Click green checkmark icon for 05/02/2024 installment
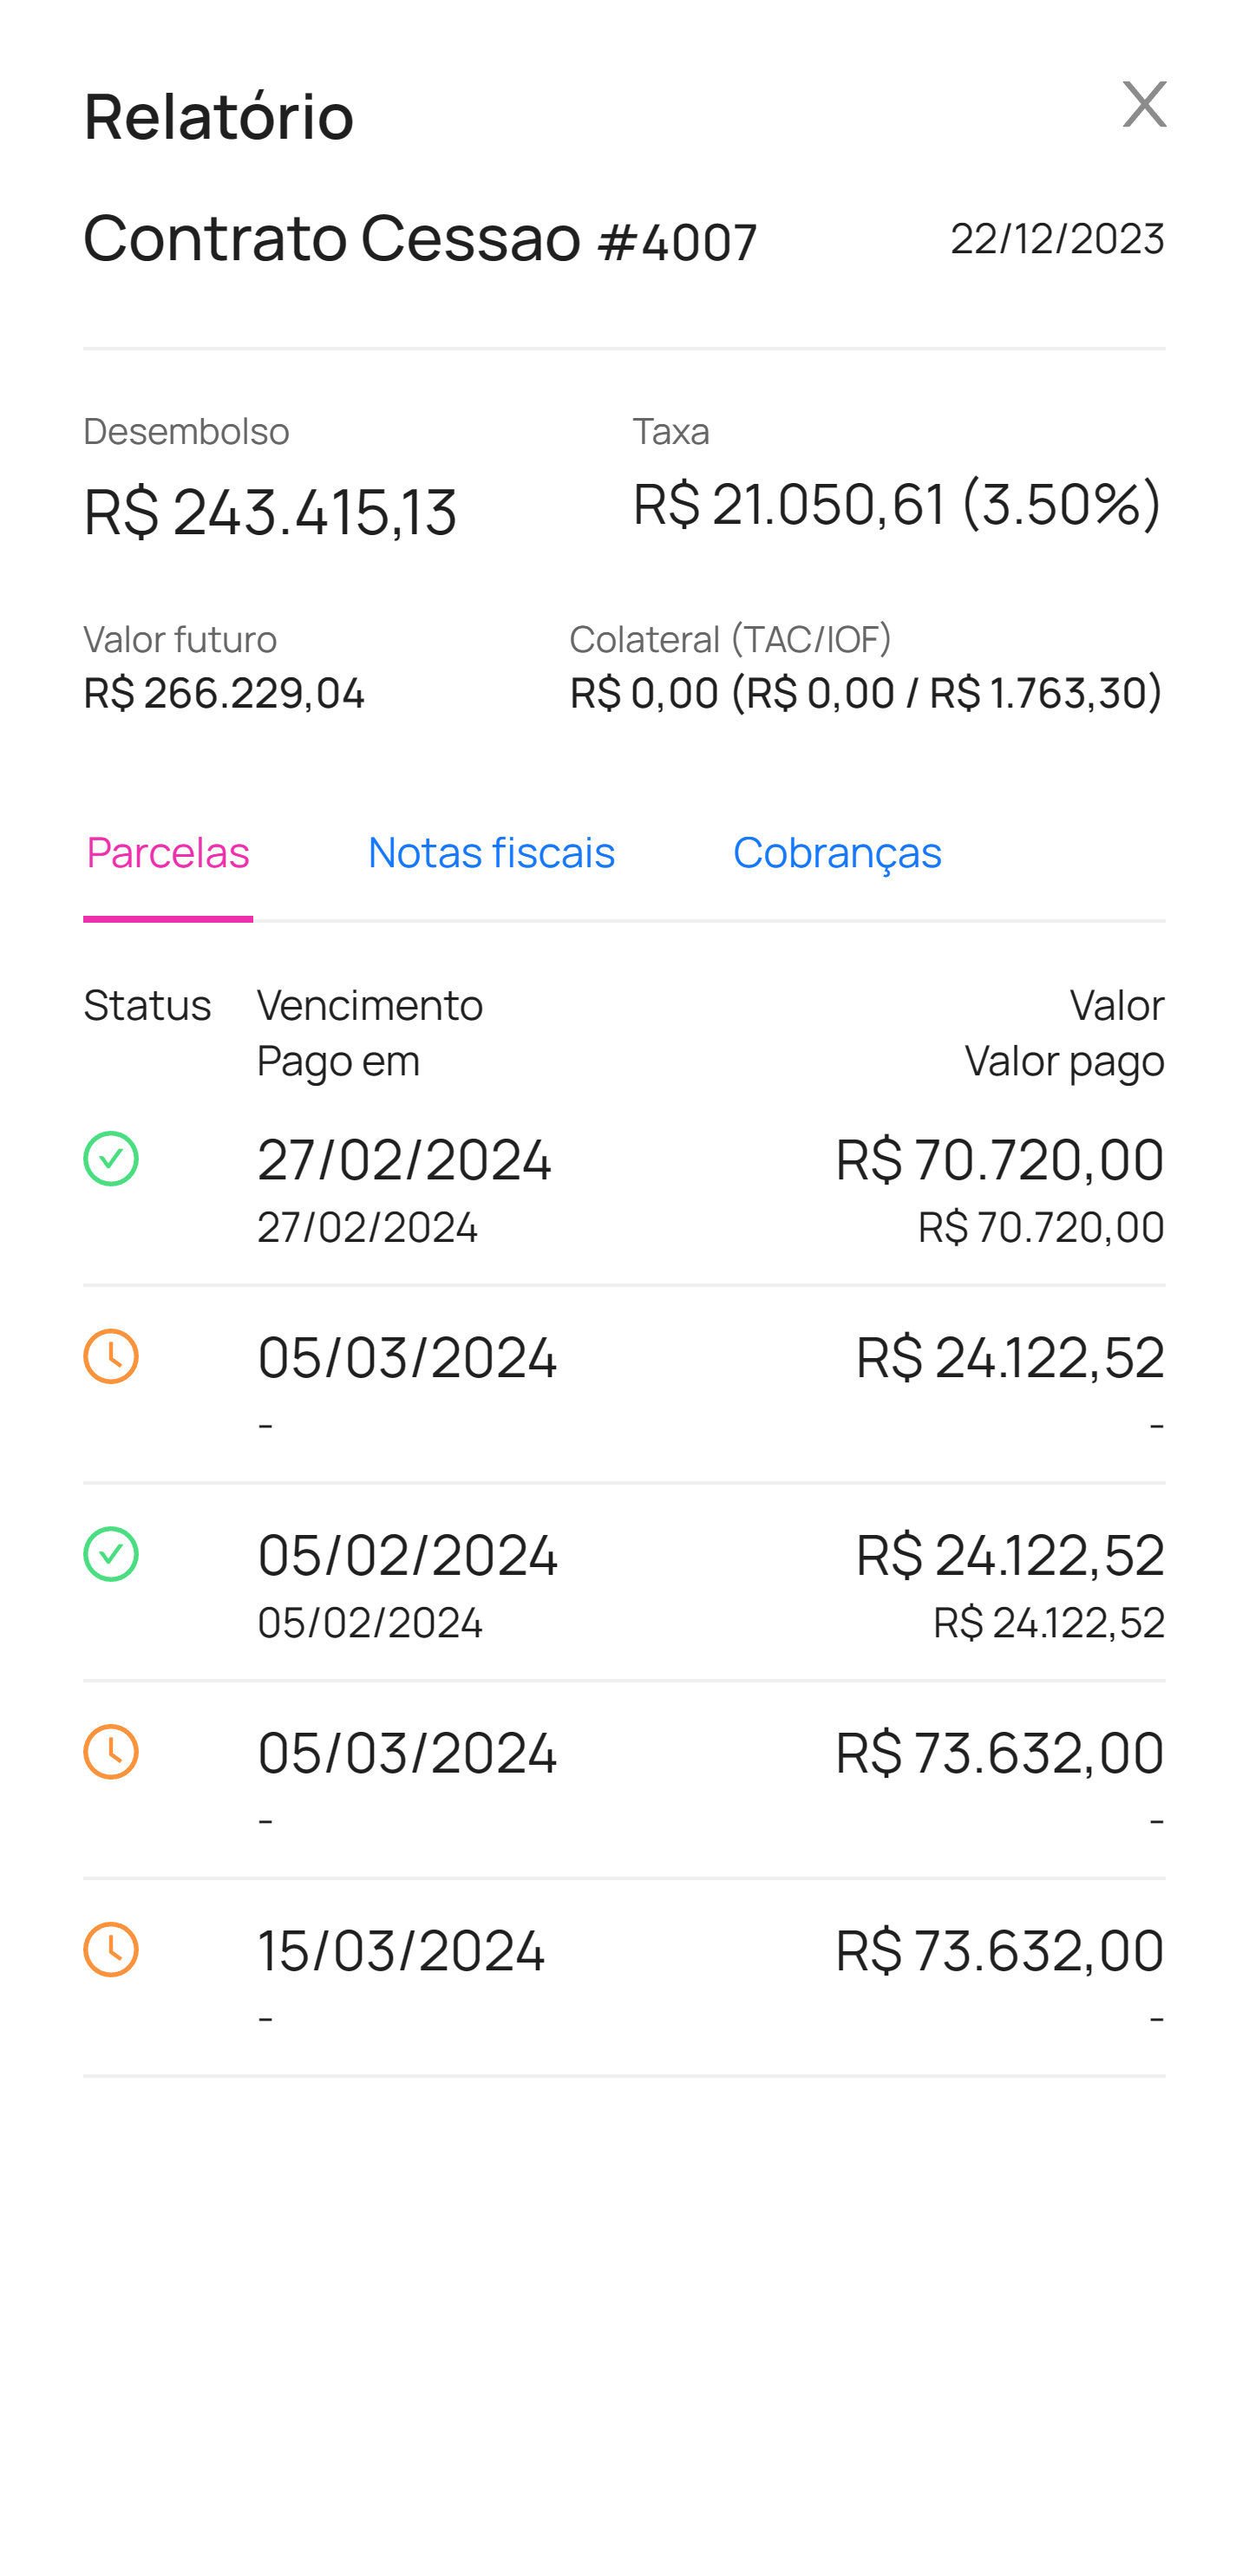1249x2567 pixels. click(111, 1553)
